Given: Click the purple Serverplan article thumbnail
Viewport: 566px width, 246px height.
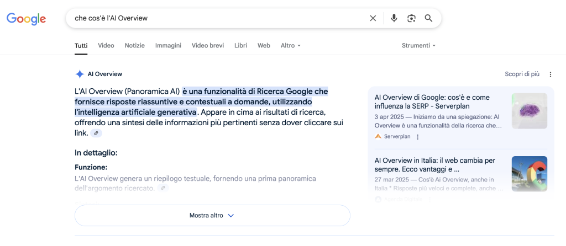Looking at the screenshot, I should pos(529,111).
